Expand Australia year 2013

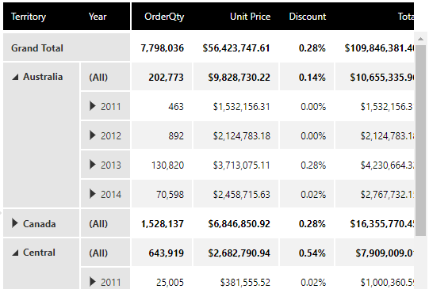[93, 165]
